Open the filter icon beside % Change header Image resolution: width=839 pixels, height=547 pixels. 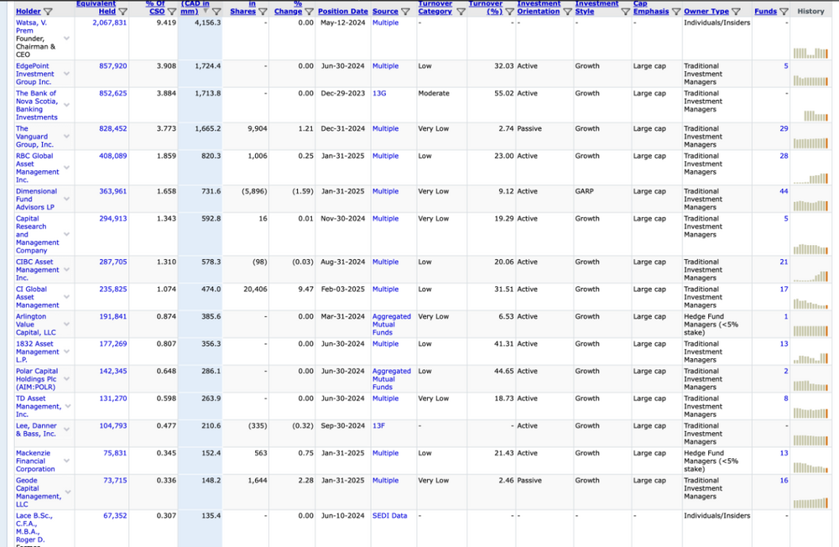(x=309, y=11)
